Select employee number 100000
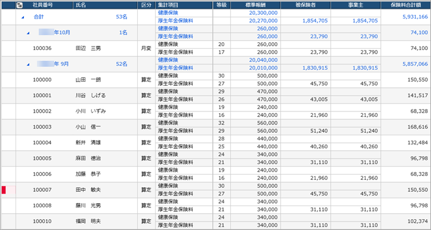Image resolution: width=431 pixels, height=230 pixels. click(42, 80)
